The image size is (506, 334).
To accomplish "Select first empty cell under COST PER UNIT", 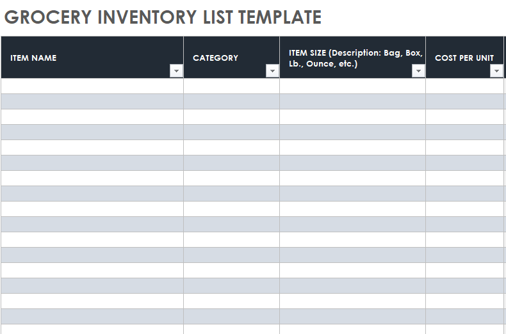I will pyautogui.click(x=464, y=86).
